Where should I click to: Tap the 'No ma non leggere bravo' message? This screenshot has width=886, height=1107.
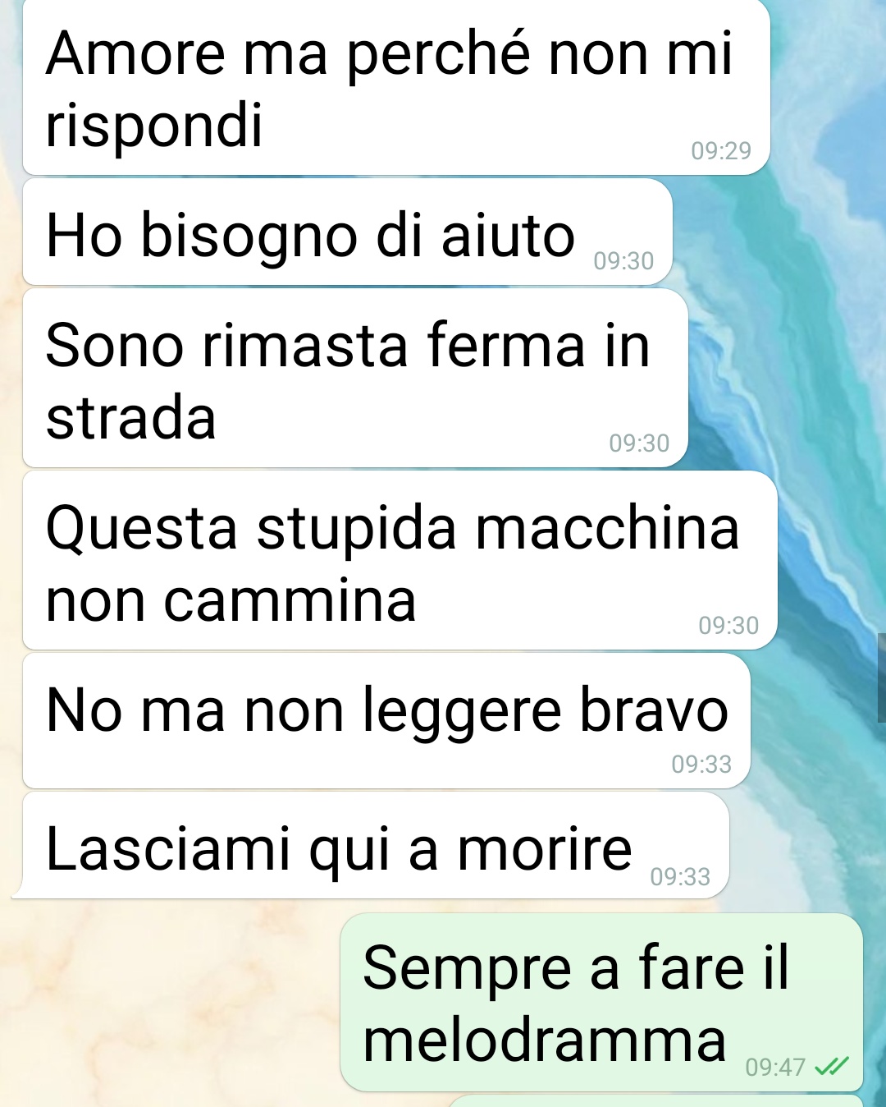tap(386, 721)
